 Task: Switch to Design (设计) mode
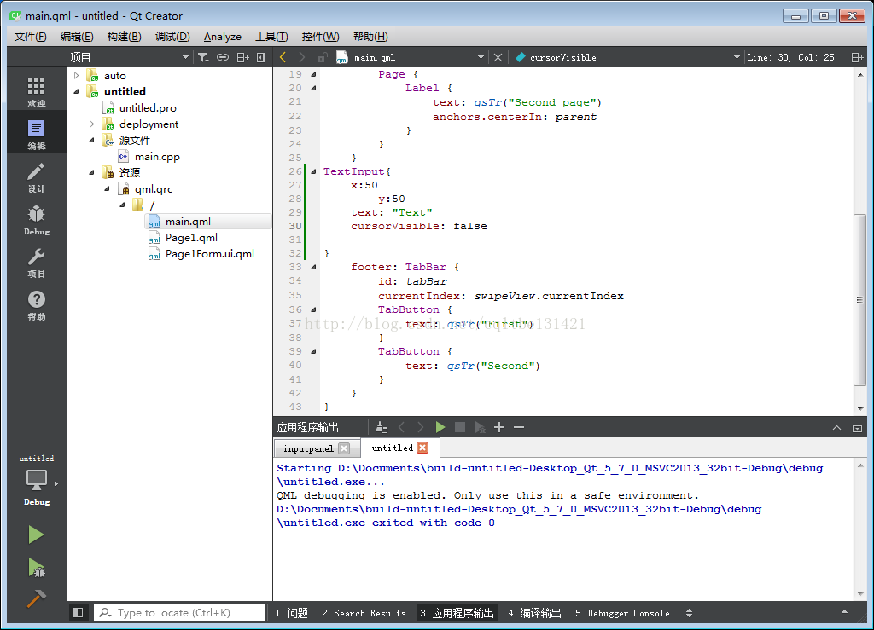(x=36, y=176)
